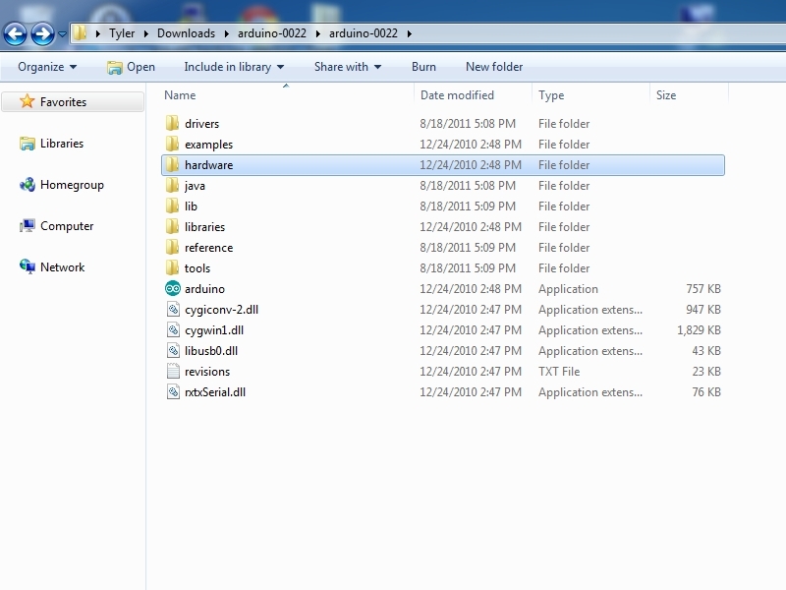
Task: Select the drivers folder icon
Action: tap(172, 123)
